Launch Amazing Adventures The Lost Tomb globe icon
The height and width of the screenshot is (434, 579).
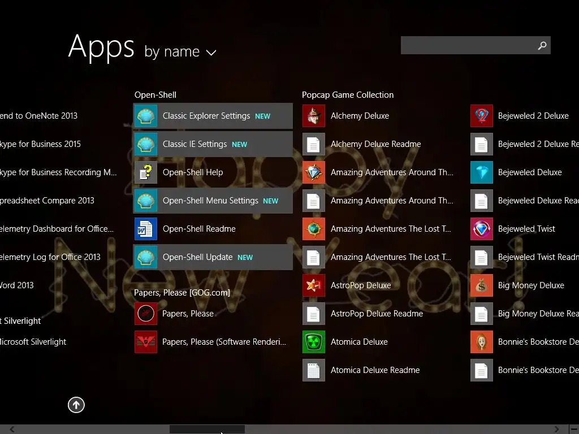[314, 229]
